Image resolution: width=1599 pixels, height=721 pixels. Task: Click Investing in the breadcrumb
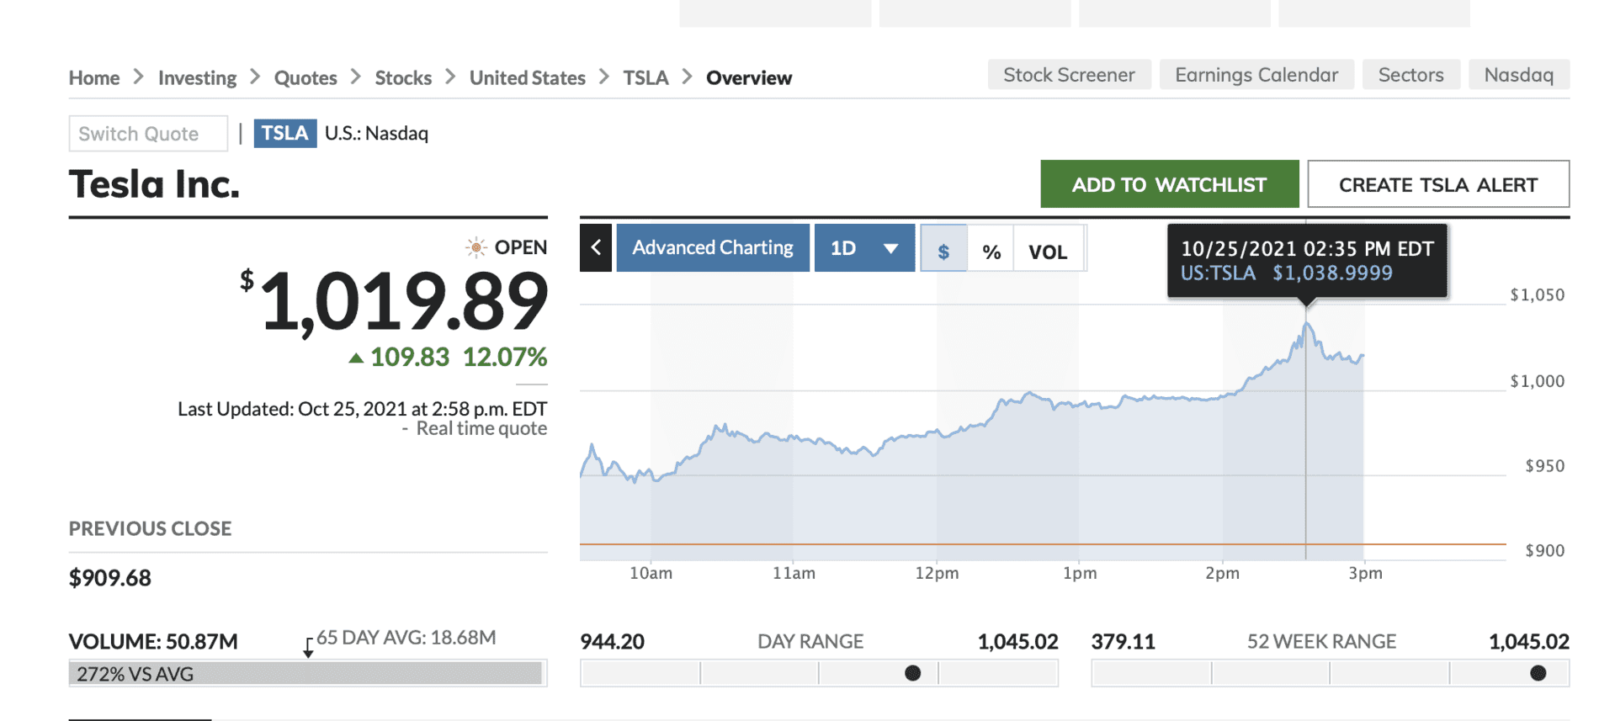[197, 78]
